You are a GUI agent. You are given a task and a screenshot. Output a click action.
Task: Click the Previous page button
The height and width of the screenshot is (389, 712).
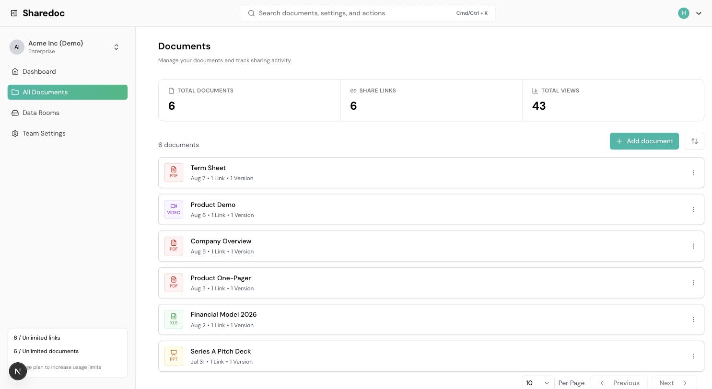(x=619, y=383)
